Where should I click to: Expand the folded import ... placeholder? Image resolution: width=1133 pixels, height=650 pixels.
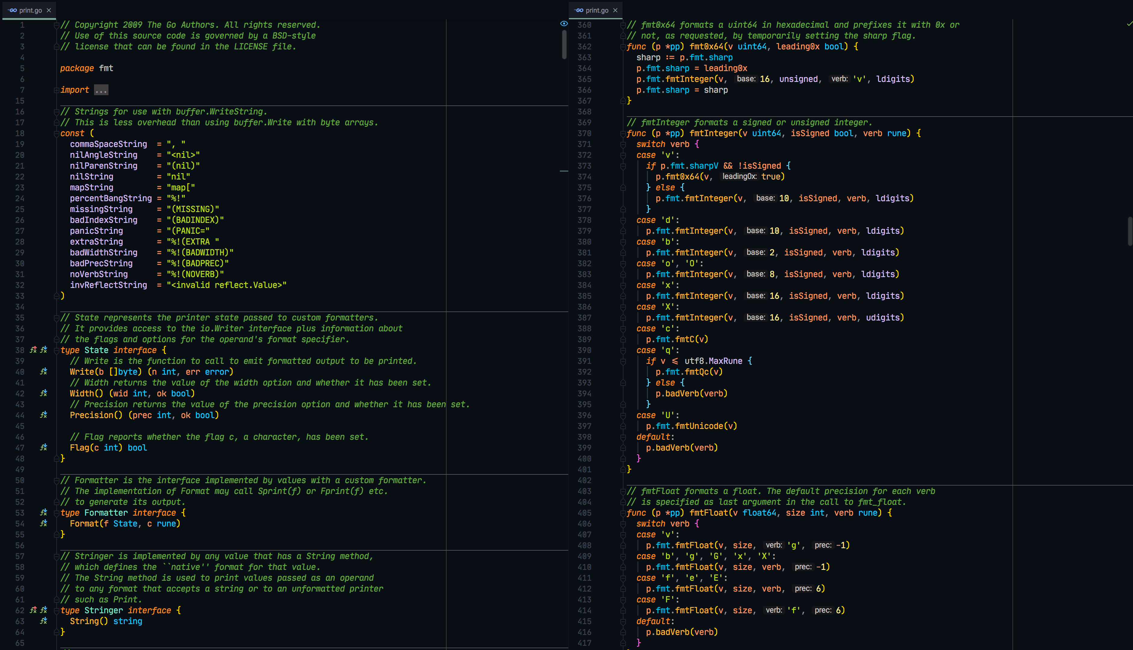pos(101,90)
